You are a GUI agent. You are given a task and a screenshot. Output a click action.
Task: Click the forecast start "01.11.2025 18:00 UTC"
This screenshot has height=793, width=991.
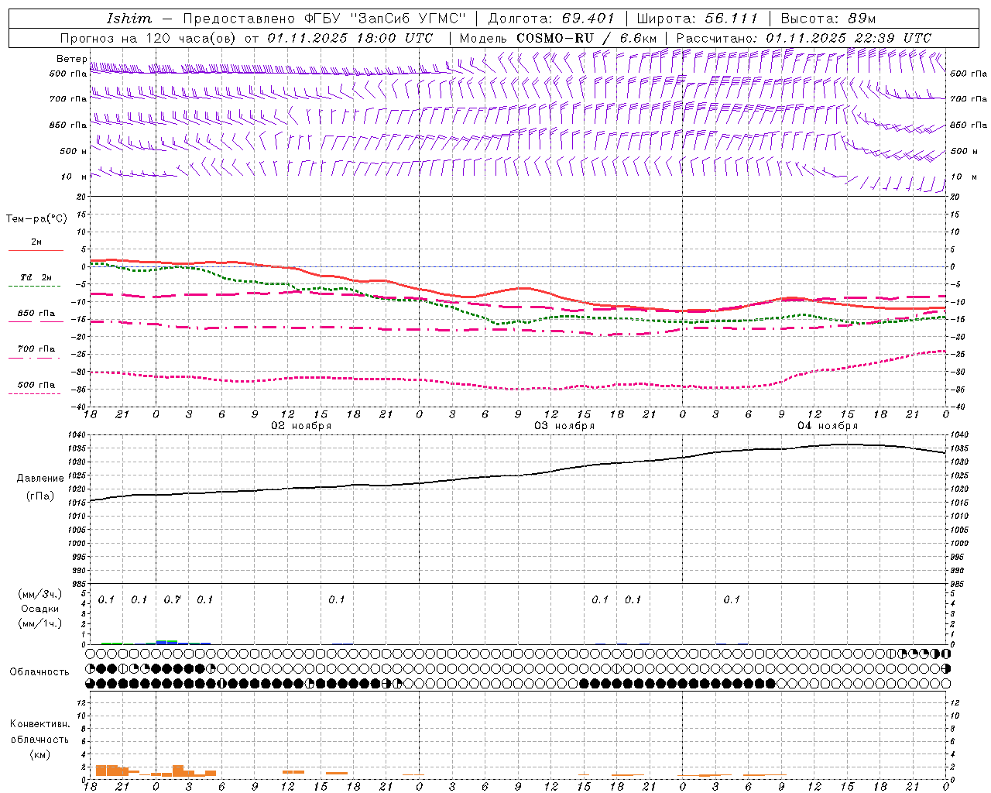(350, 38)
